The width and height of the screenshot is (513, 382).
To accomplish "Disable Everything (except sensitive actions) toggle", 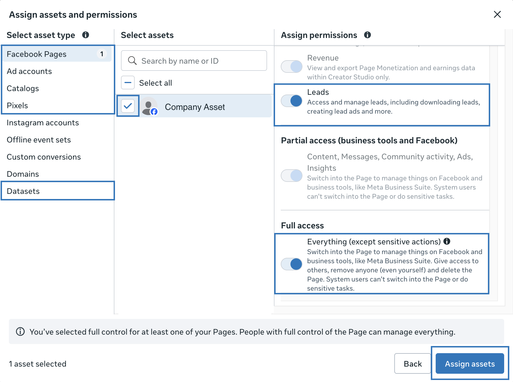I will 292,264.
